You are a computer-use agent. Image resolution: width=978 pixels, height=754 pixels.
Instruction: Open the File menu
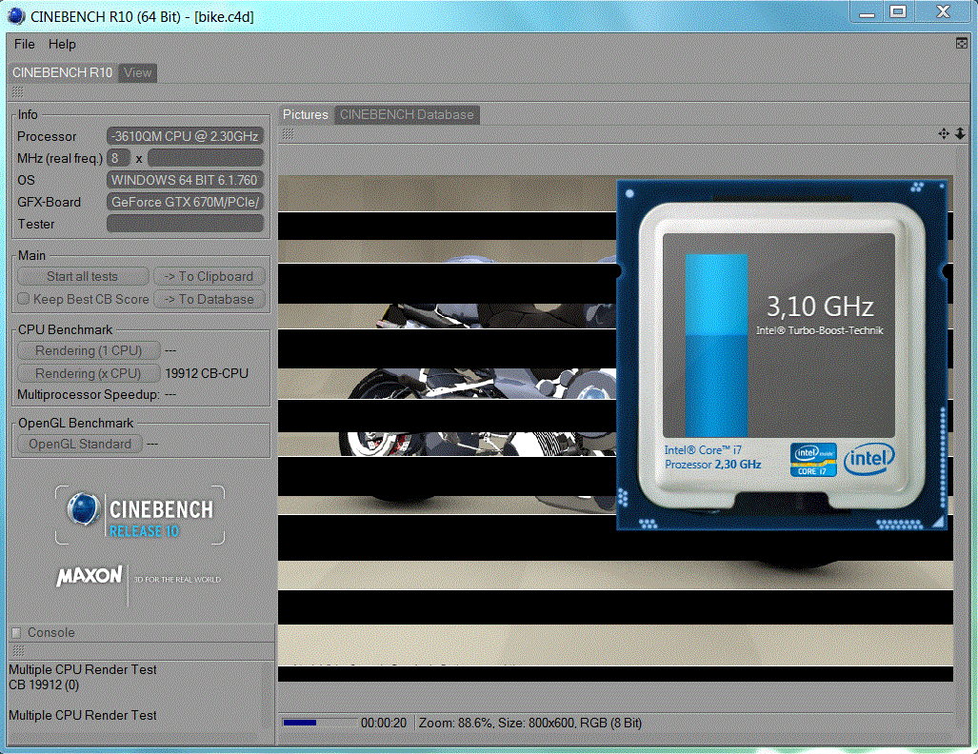pos(25,44)
